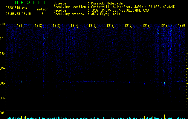Click the 1916 time marker
The height and width of the screenshot is (119, 188).
click(110, 26)
